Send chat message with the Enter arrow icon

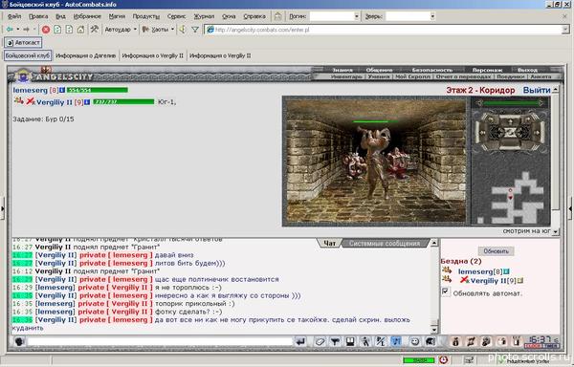(300, 342)
